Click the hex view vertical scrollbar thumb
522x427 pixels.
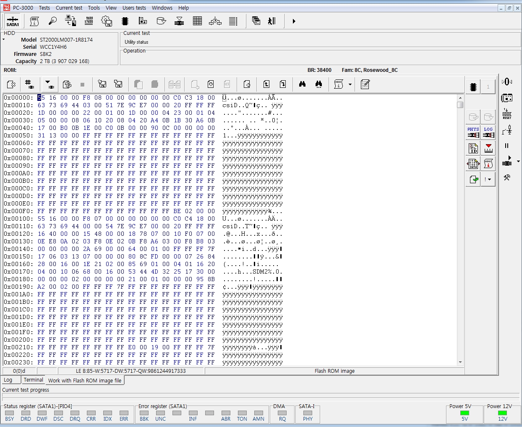460,105
